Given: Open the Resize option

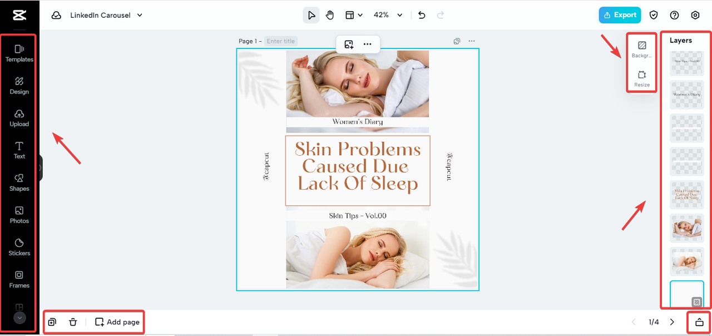Looking at the screenshot, I should pos(642,78).
